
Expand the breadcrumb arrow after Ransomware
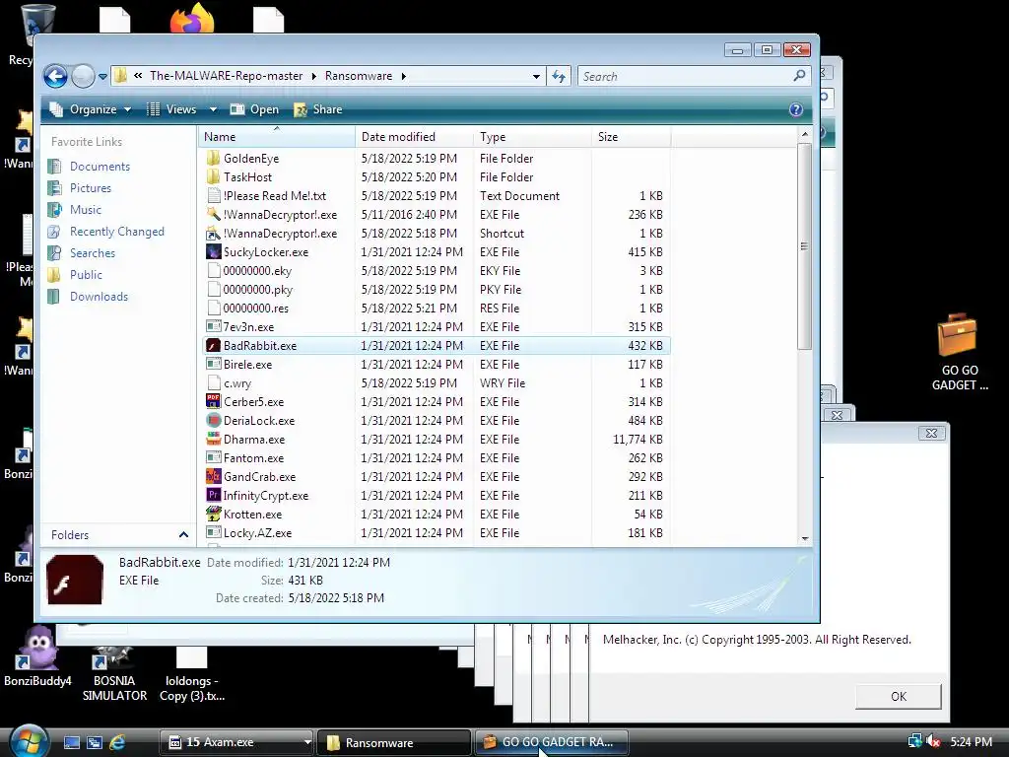(403, 76)
